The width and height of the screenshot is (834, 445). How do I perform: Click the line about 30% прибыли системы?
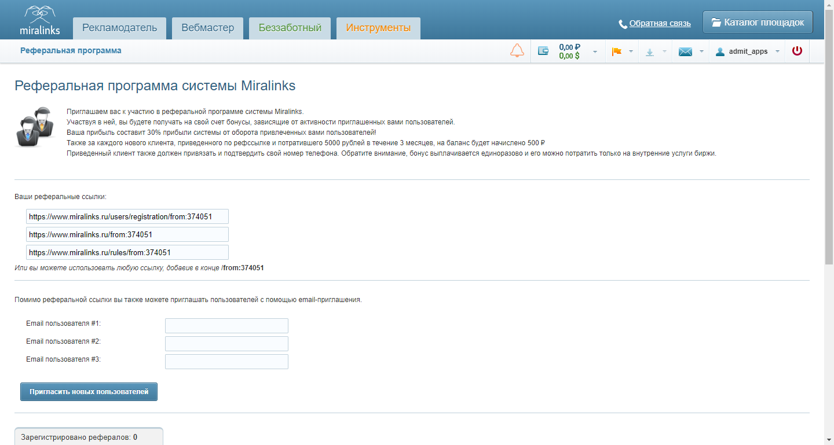(221, 133)
